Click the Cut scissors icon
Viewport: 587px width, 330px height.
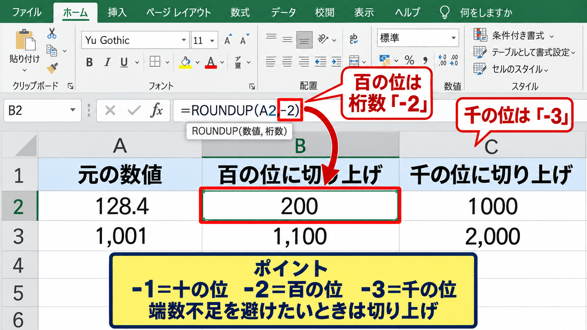[52, 33]
